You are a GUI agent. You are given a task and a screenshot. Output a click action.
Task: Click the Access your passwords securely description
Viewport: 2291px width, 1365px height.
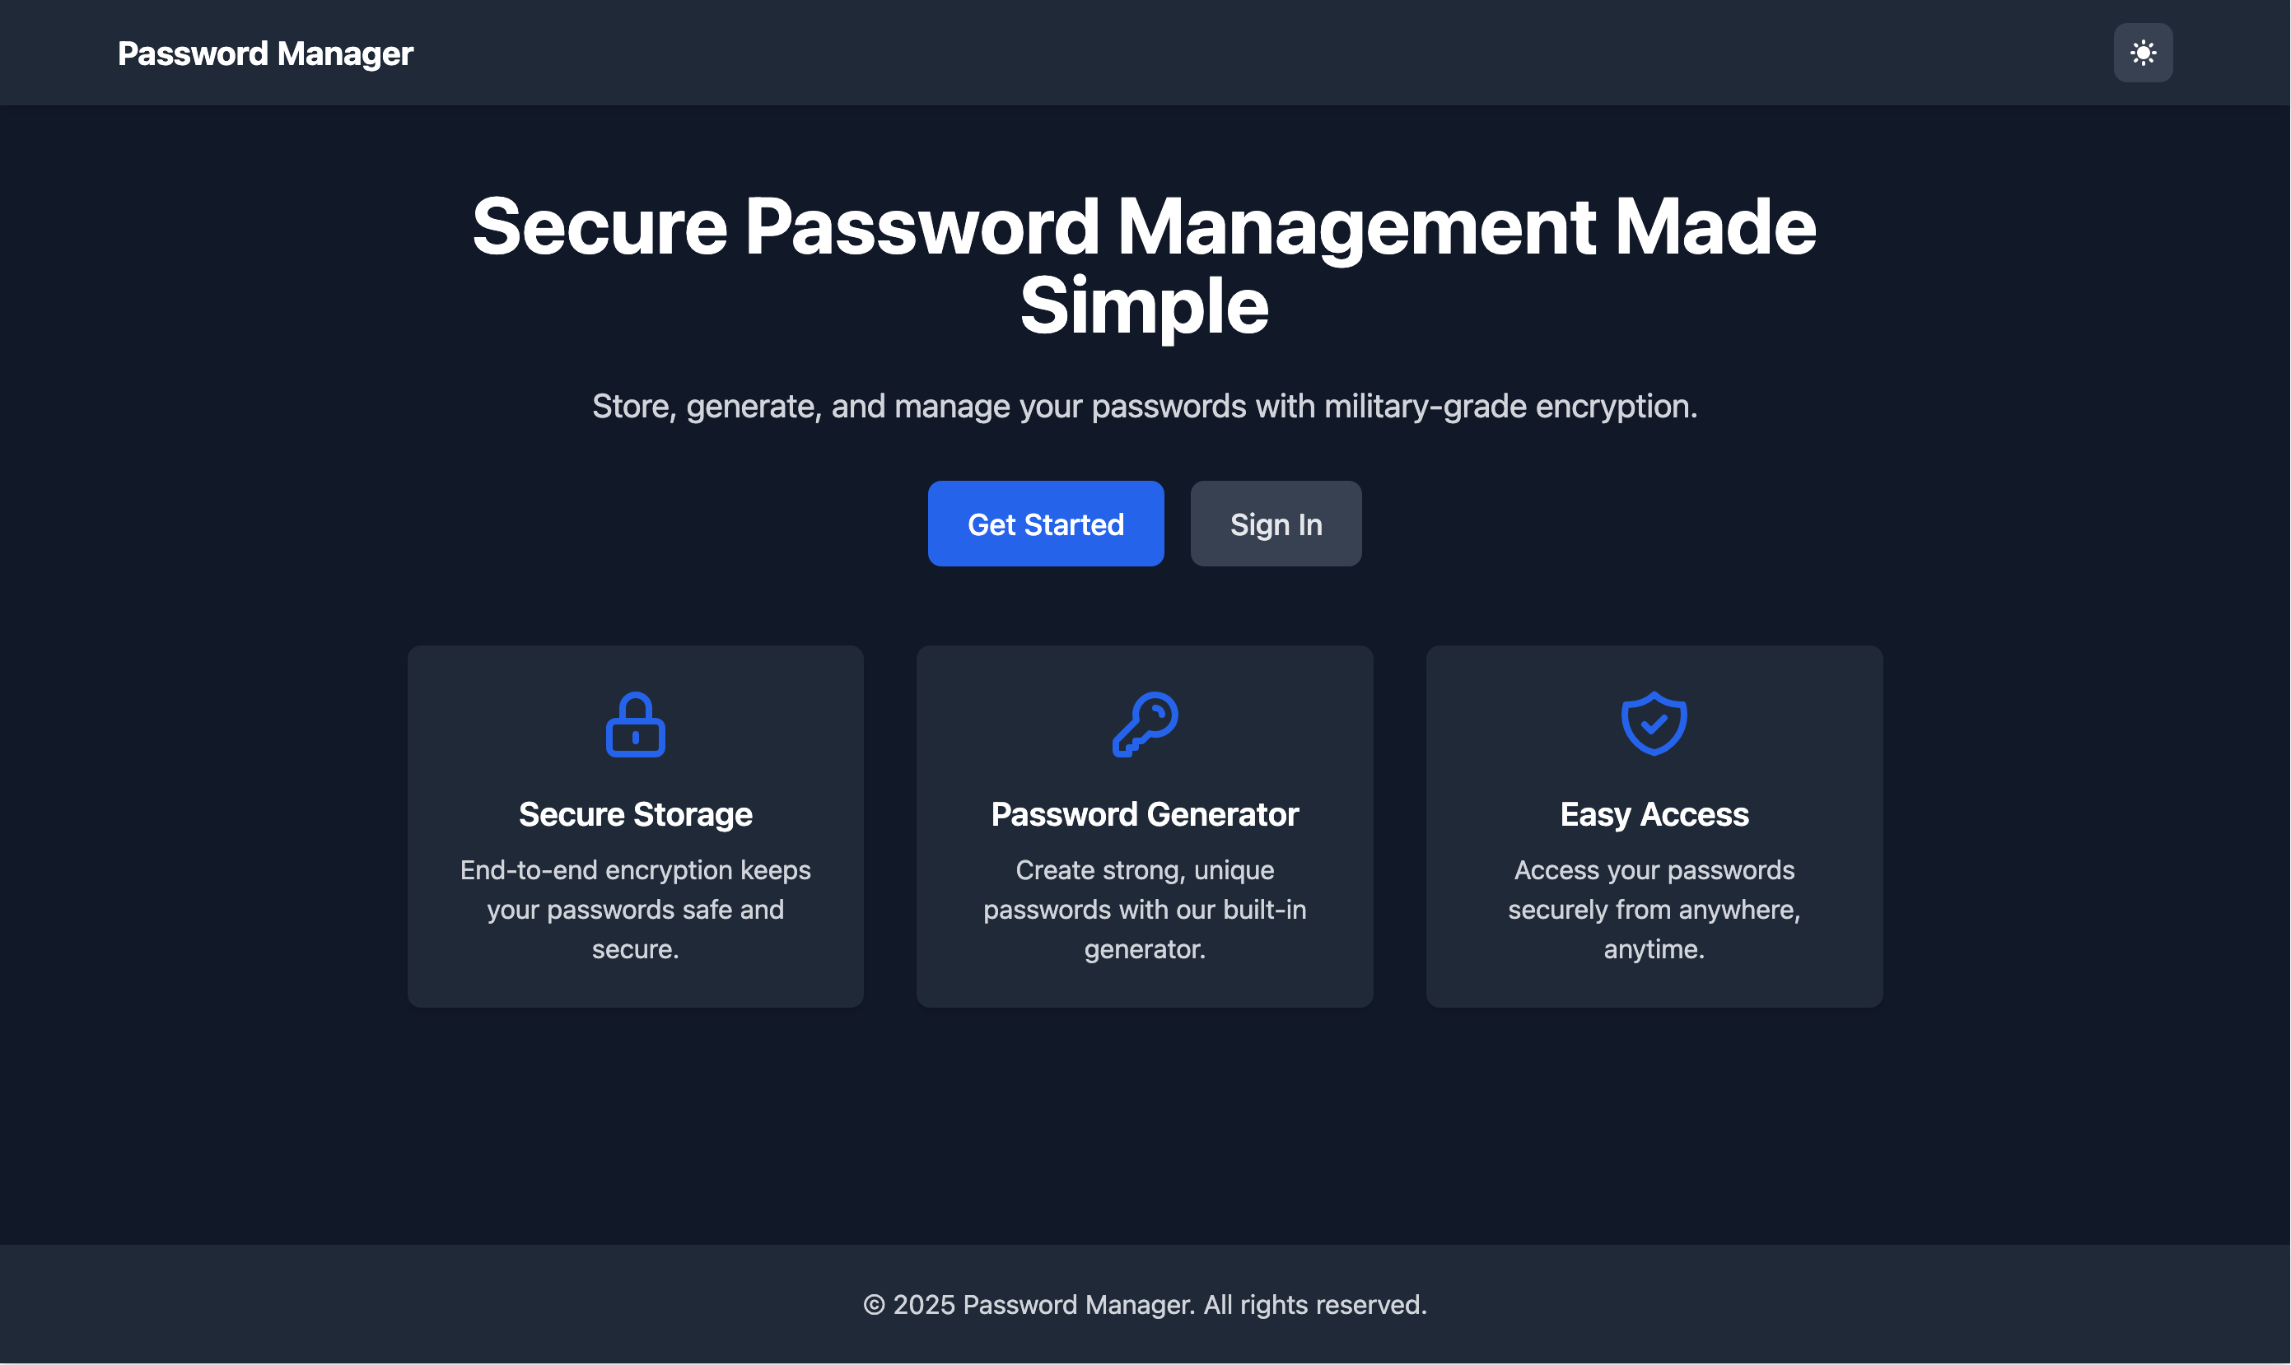[1654, 910]
